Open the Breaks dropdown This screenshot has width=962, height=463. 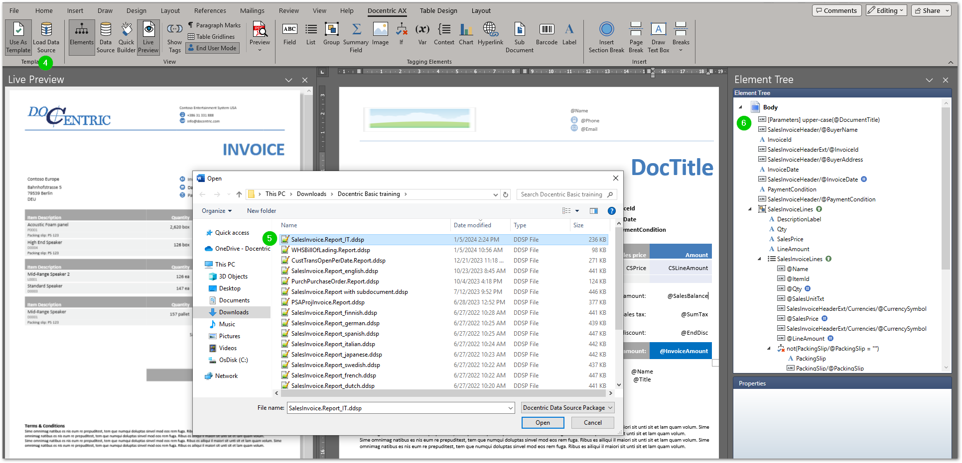(x=681, y=37)
